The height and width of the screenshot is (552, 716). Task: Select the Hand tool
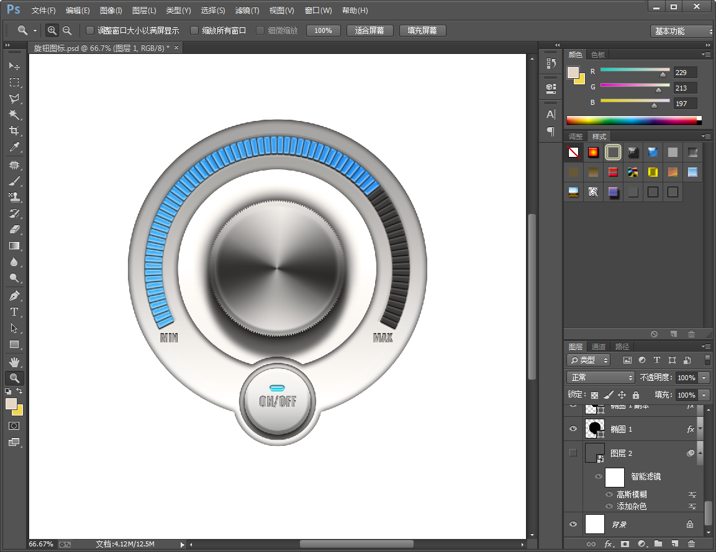click(x=14, y=362)
